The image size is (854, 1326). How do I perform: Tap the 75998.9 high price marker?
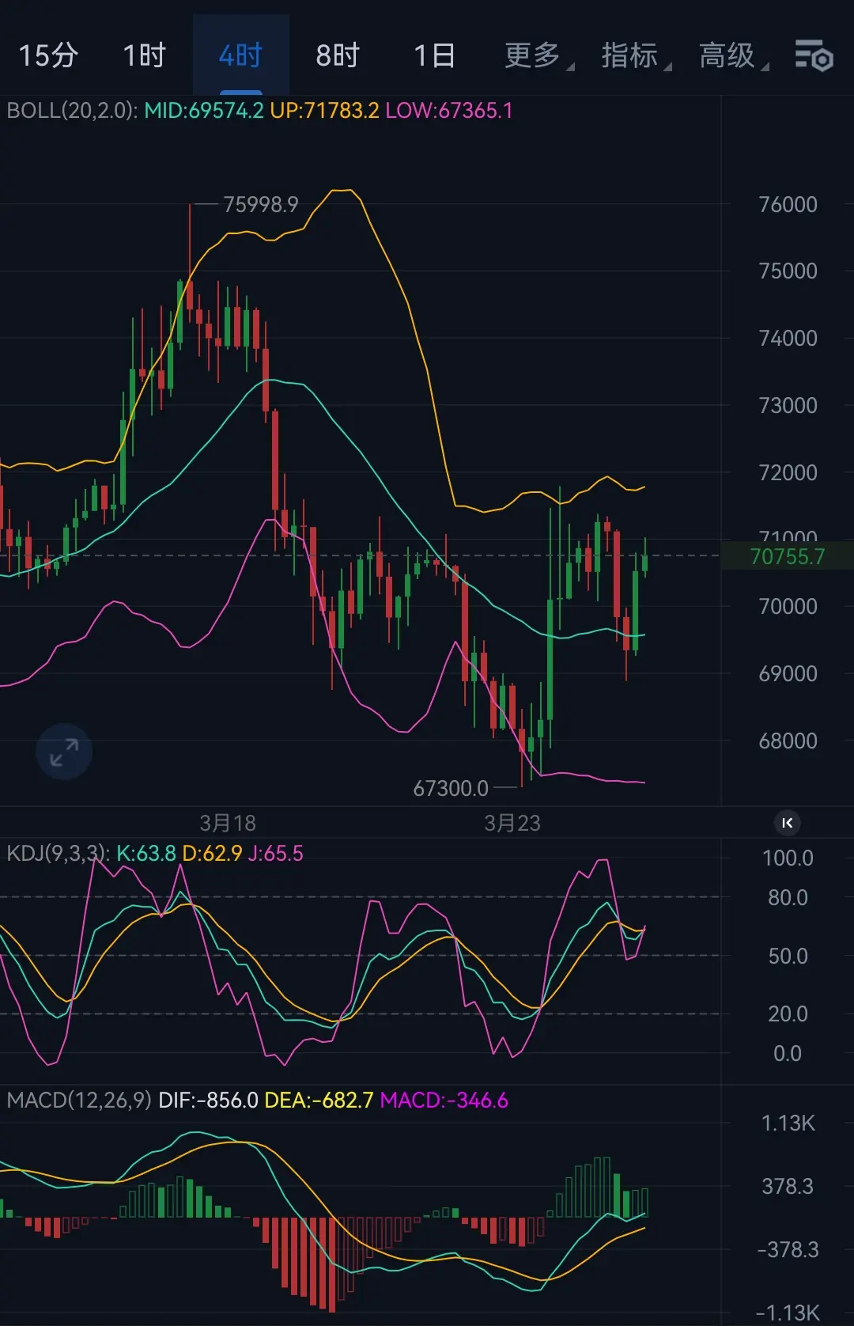[x=261, y=204]
